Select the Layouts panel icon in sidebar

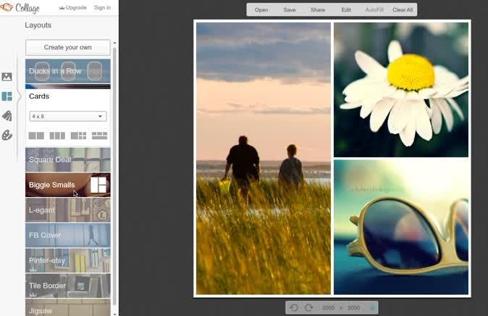[7, 96]
